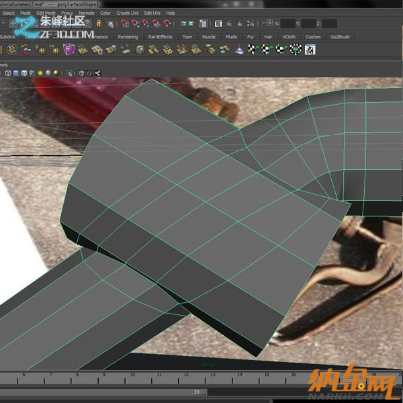Open input box mode dropdown arrow

point(263,24)
